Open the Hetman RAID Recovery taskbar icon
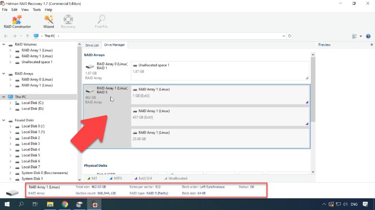The height and width of the screenshot is (210, 375). coord(94,204)
